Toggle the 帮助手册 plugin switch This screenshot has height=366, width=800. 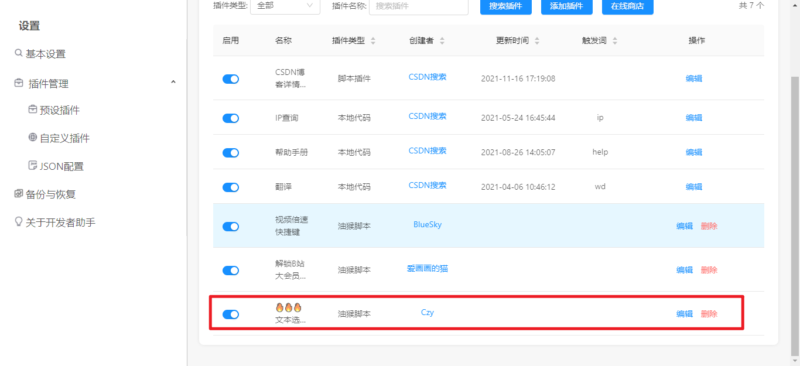pyautogui.click(x=231, y=153)
